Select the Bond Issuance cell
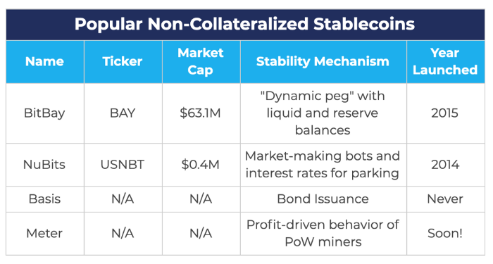Screen dimensions: 493x264 pos(323,199)
